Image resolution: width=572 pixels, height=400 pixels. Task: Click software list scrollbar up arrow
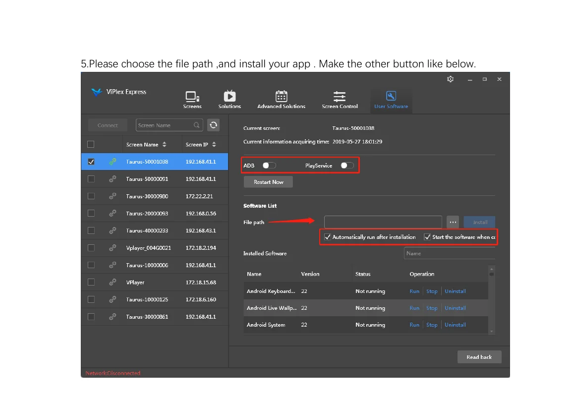click(x=491, y=269)
